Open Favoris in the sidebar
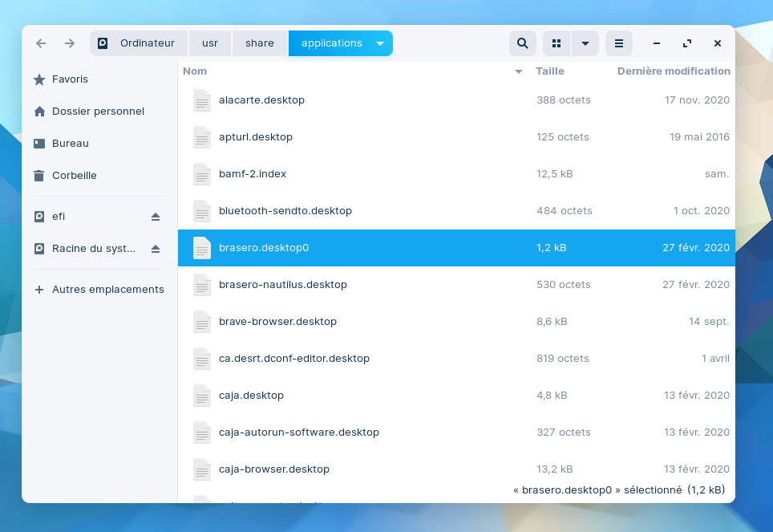The image size is (773, 532). pos(70,79)
